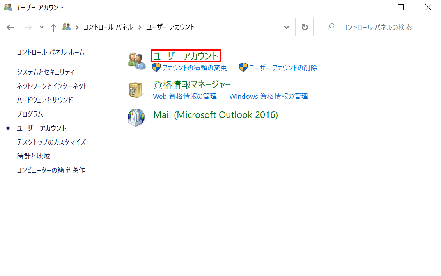Viewport: 441px width, 276px height.
Task: Open ネットワークとインターネット category
Action: [52, 86]
